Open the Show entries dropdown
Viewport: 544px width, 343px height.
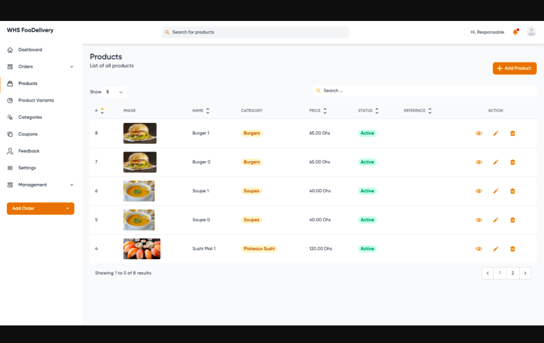(115, 92)
